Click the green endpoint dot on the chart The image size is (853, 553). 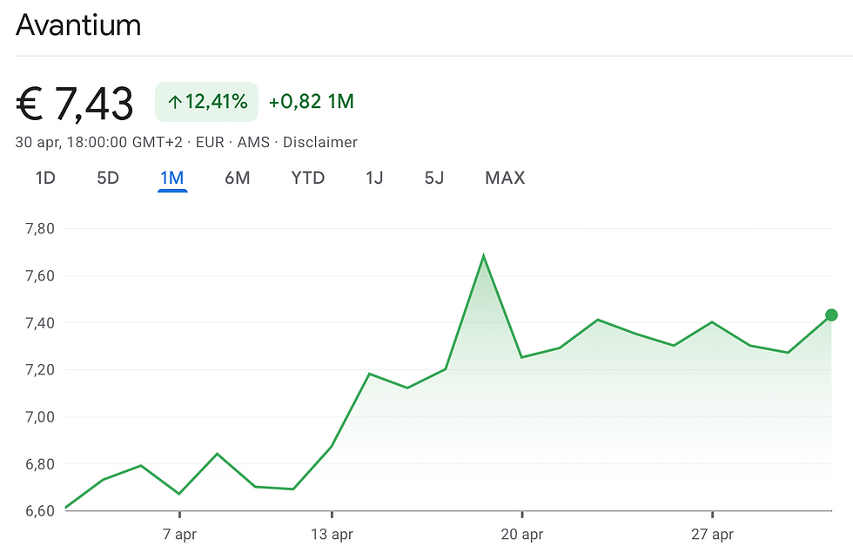[831, 314]
